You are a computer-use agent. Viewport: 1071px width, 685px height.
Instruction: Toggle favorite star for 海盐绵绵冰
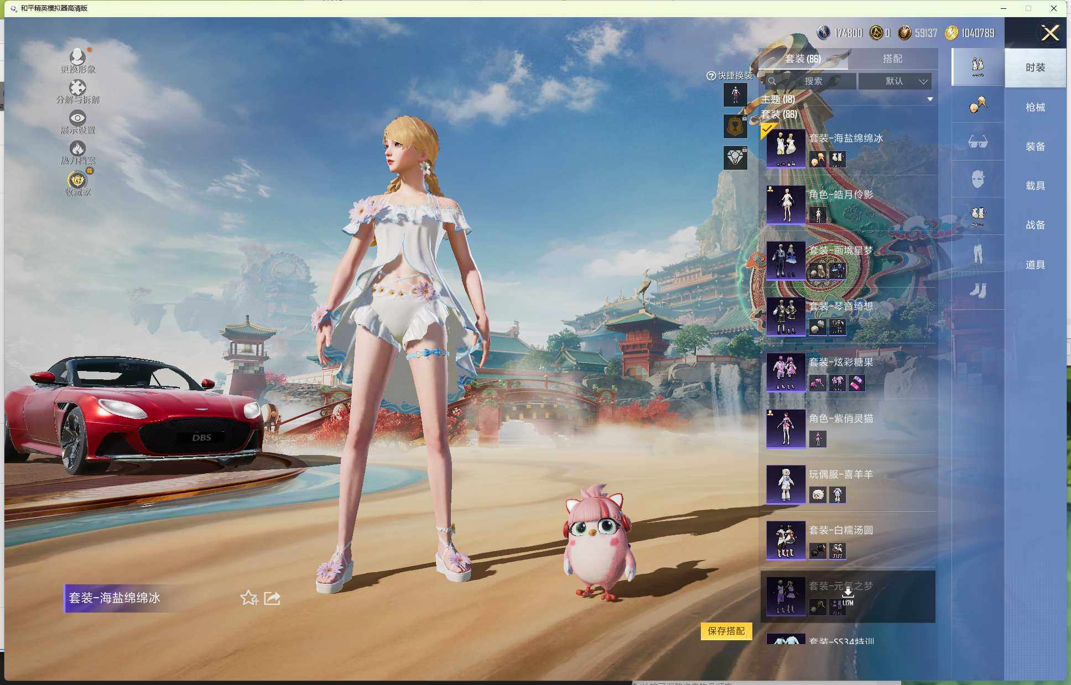[249, 598]
